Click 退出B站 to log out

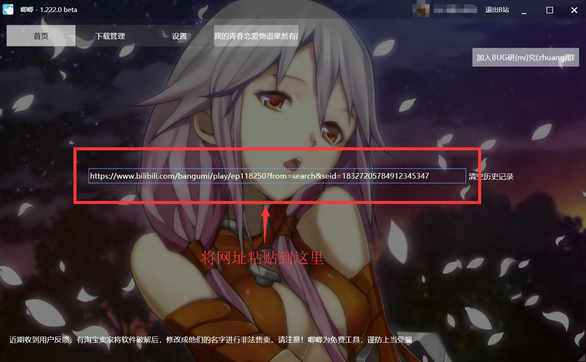(x=497, y=10)
